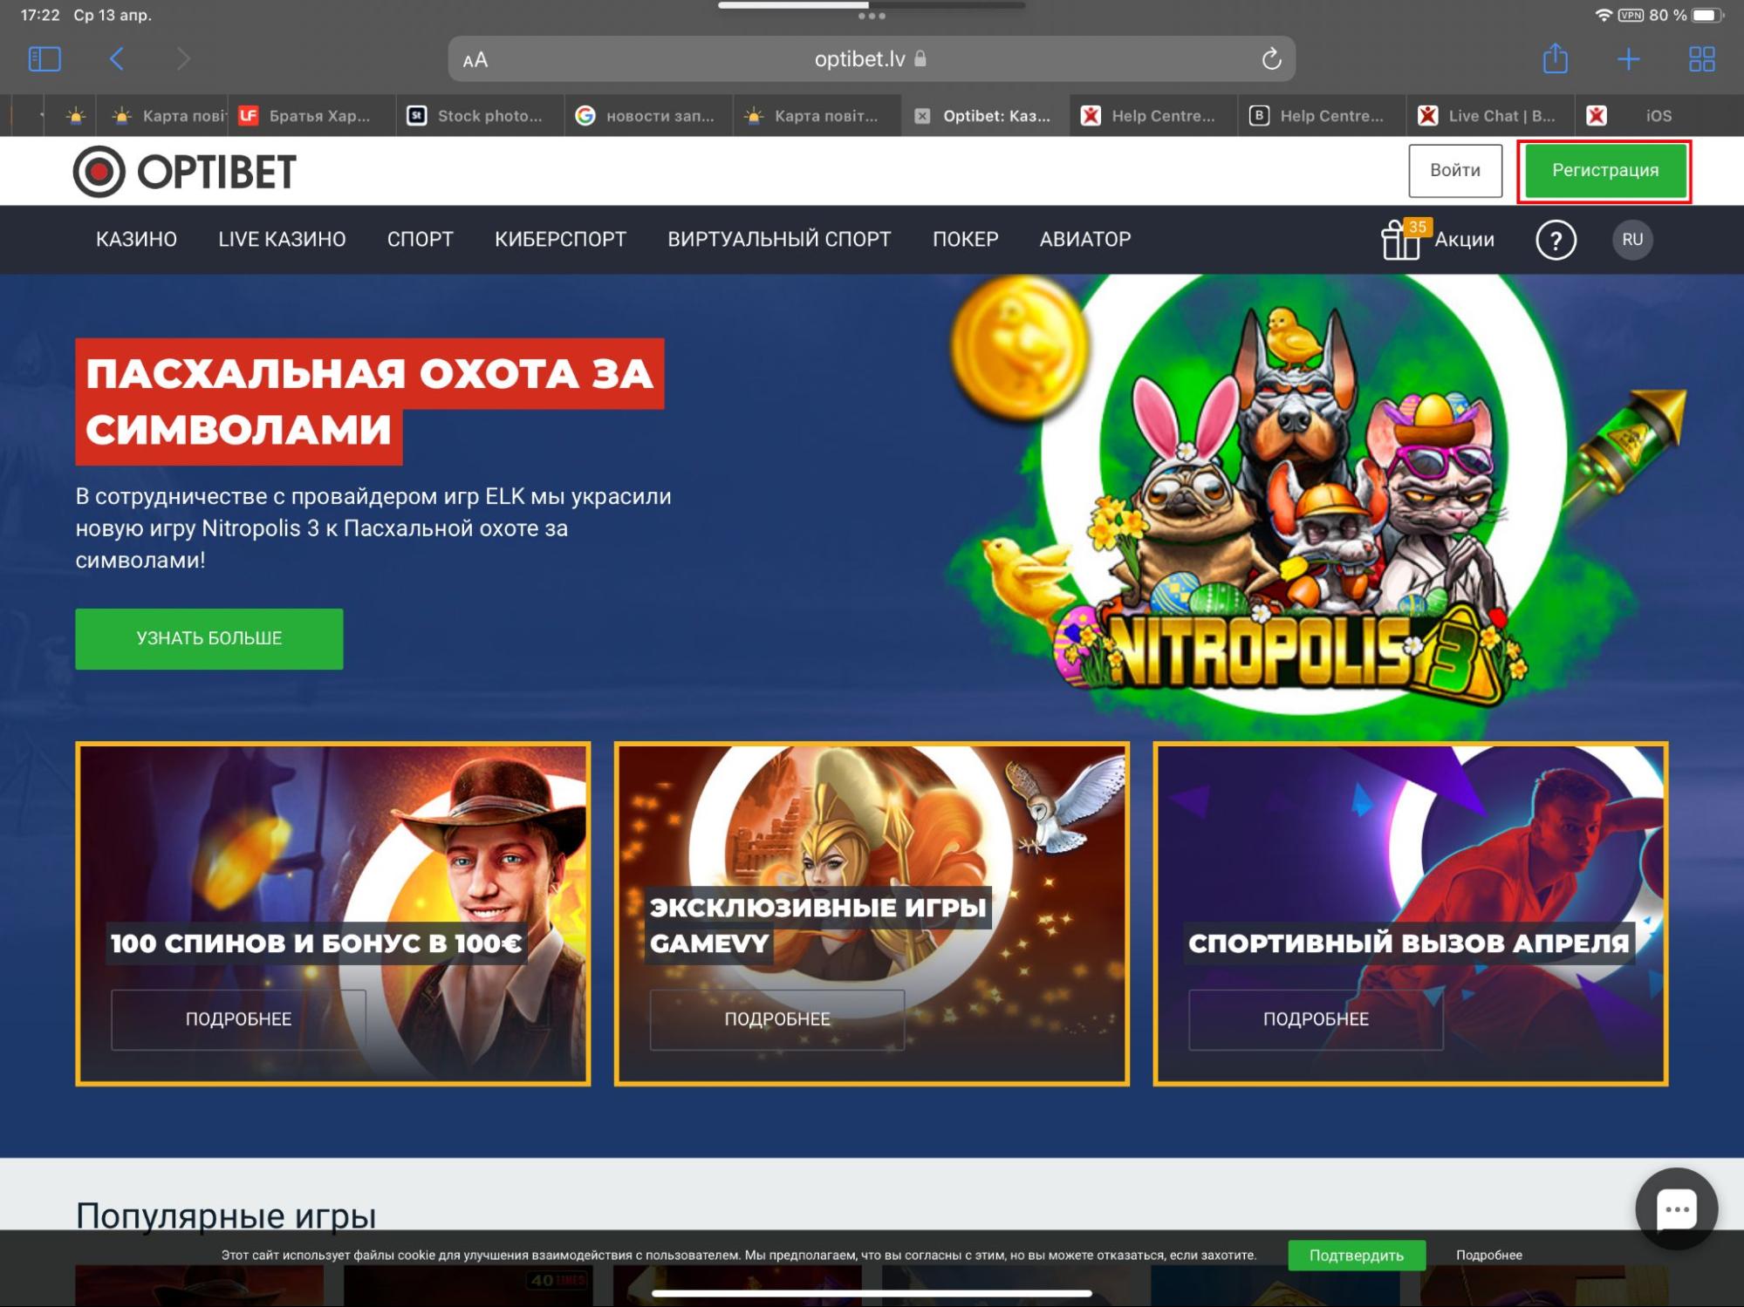Switch to the Help Centre tab with red X icon

pos(1154,116)
